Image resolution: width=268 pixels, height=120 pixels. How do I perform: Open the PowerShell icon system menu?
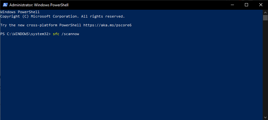tap(5, 5)
